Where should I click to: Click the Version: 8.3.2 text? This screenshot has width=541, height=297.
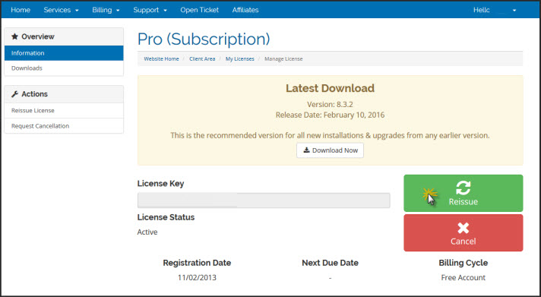[x=330, y=105]
